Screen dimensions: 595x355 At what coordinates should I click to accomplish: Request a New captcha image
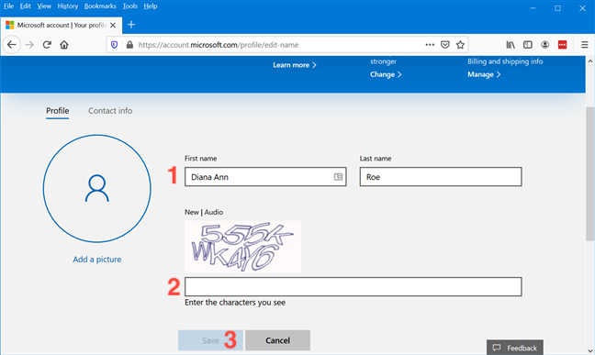pyautogui.click(x=192, y=212)
